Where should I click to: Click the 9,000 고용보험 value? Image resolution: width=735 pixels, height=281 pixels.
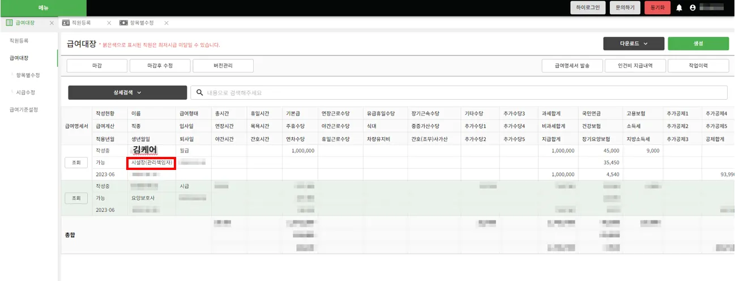[653, 151]
